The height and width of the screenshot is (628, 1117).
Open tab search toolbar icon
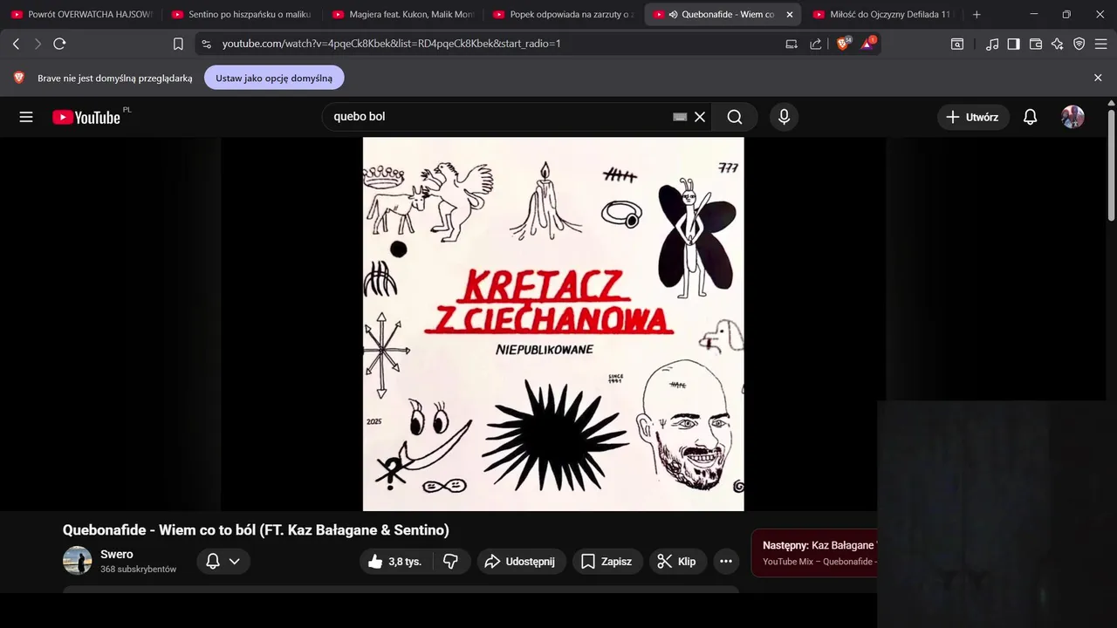point(957,44)
